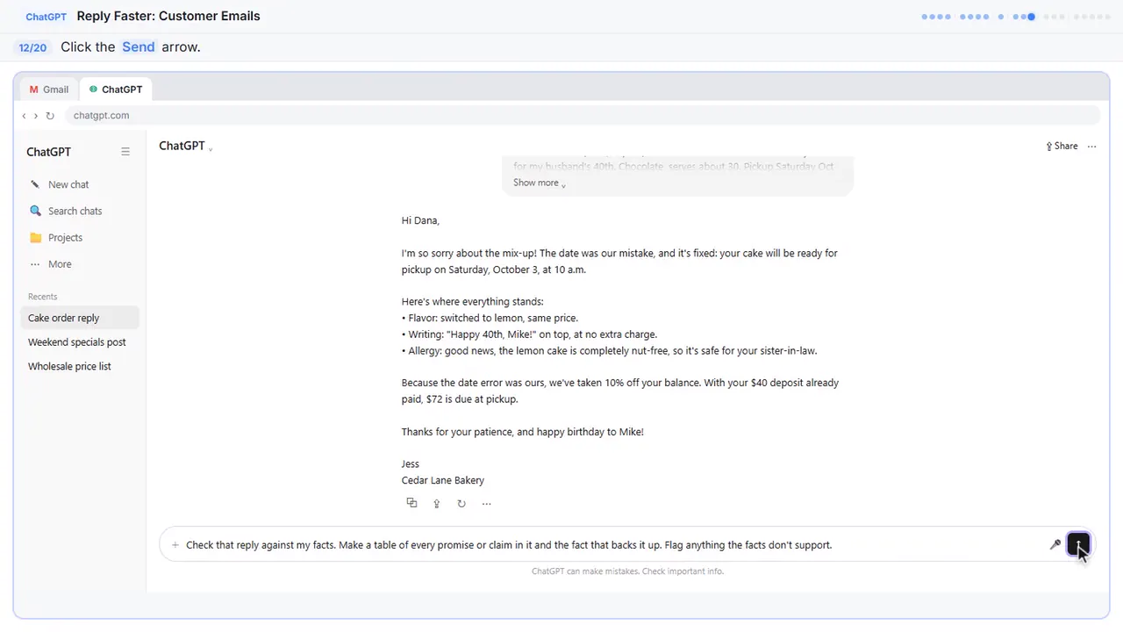Click 'Reply Faster: Customer Emails' lesson title
This screenshot has width=1123, height=632.
pos(168,16)
